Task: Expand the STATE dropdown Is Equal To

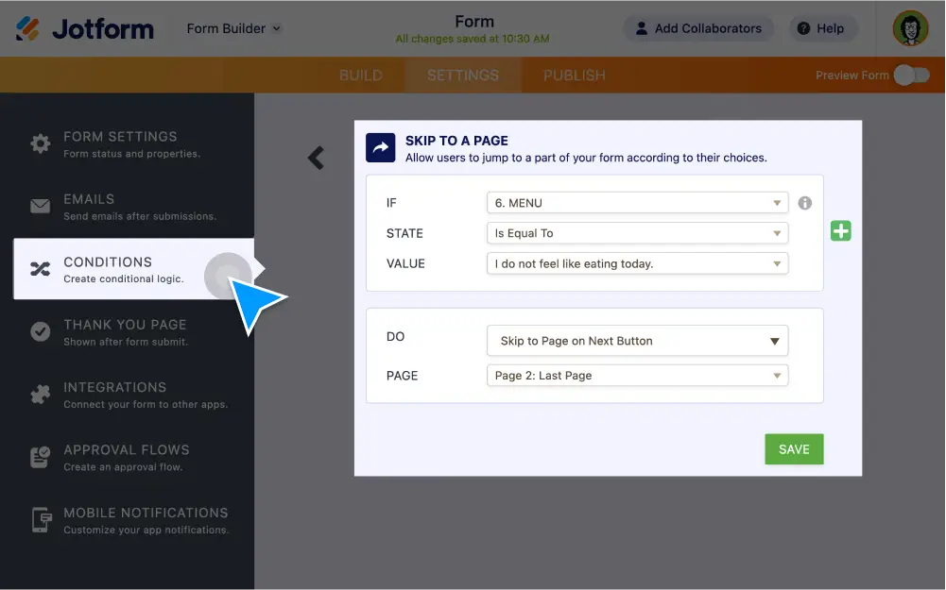Action: click(637, 233)
